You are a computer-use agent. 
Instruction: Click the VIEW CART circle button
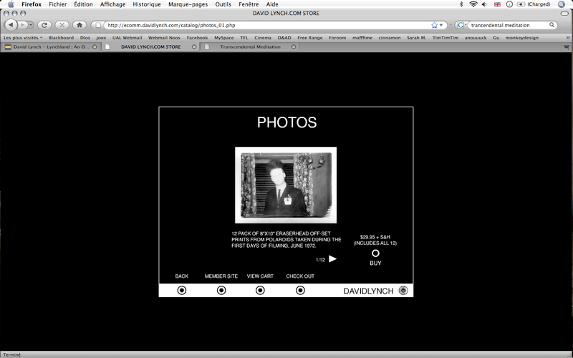(260, 291)
